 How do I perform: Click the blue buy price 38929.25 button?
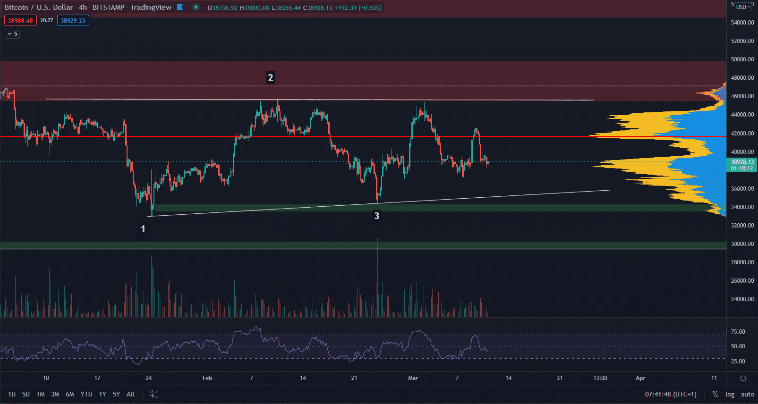73,20
